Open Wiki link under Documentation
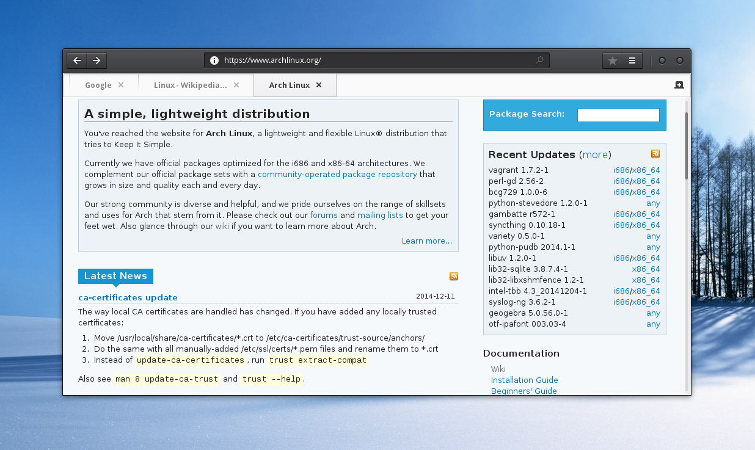Screen dimensions: 755x450 (x=498, y=369)
